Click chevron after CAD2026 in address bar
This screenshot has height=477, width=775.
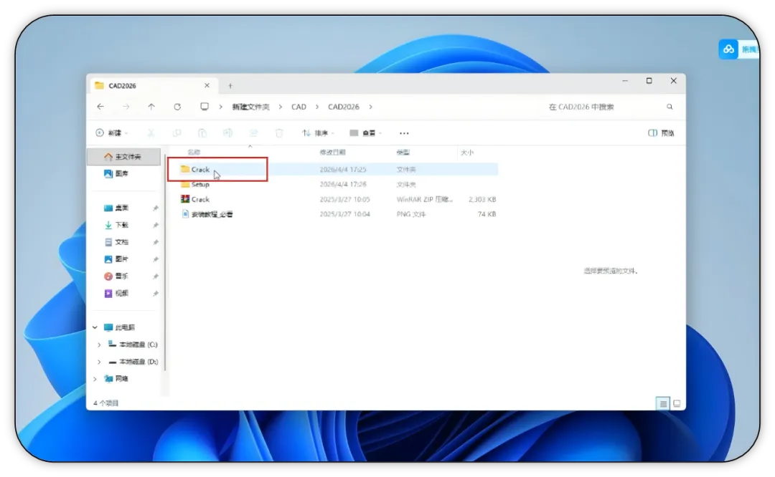pyautogui.click(x=370, y=107)
